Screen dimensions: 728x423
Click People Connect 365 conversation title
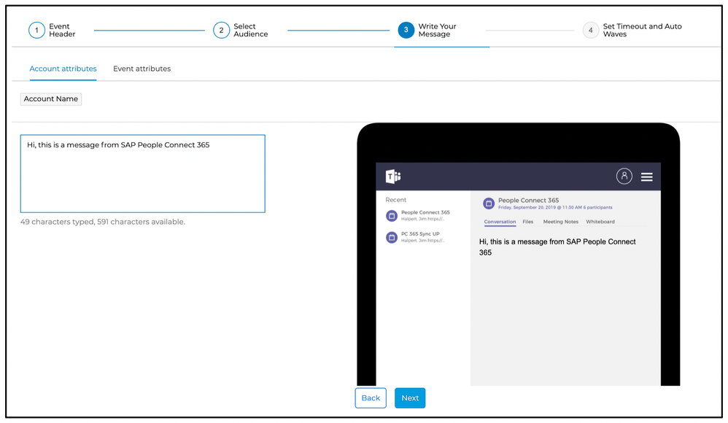pos(528,200)
